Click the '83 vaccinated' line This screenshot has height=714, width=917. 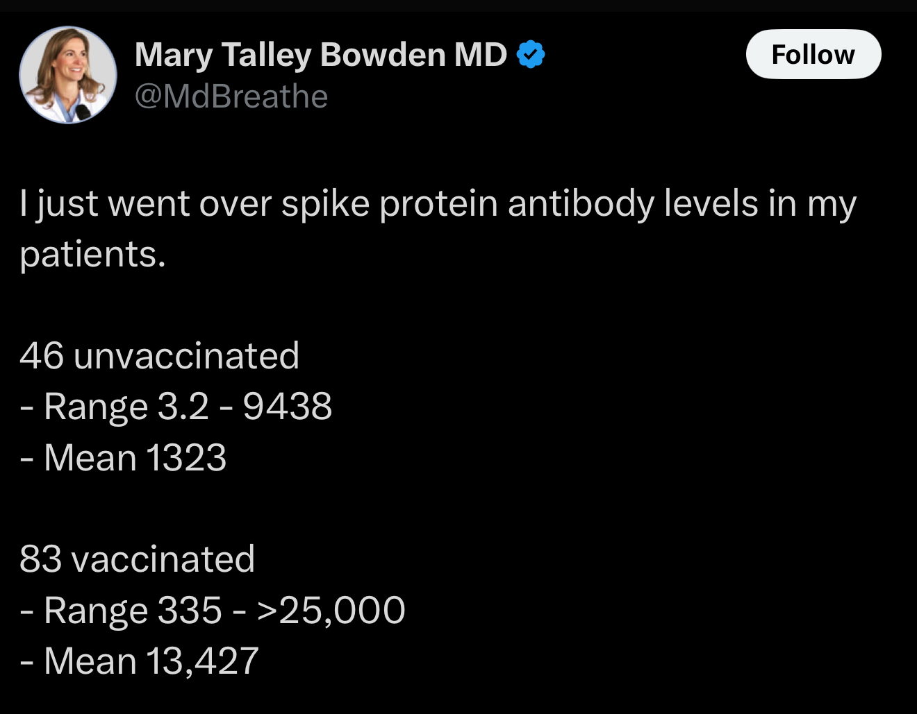[x=137, y=559]
